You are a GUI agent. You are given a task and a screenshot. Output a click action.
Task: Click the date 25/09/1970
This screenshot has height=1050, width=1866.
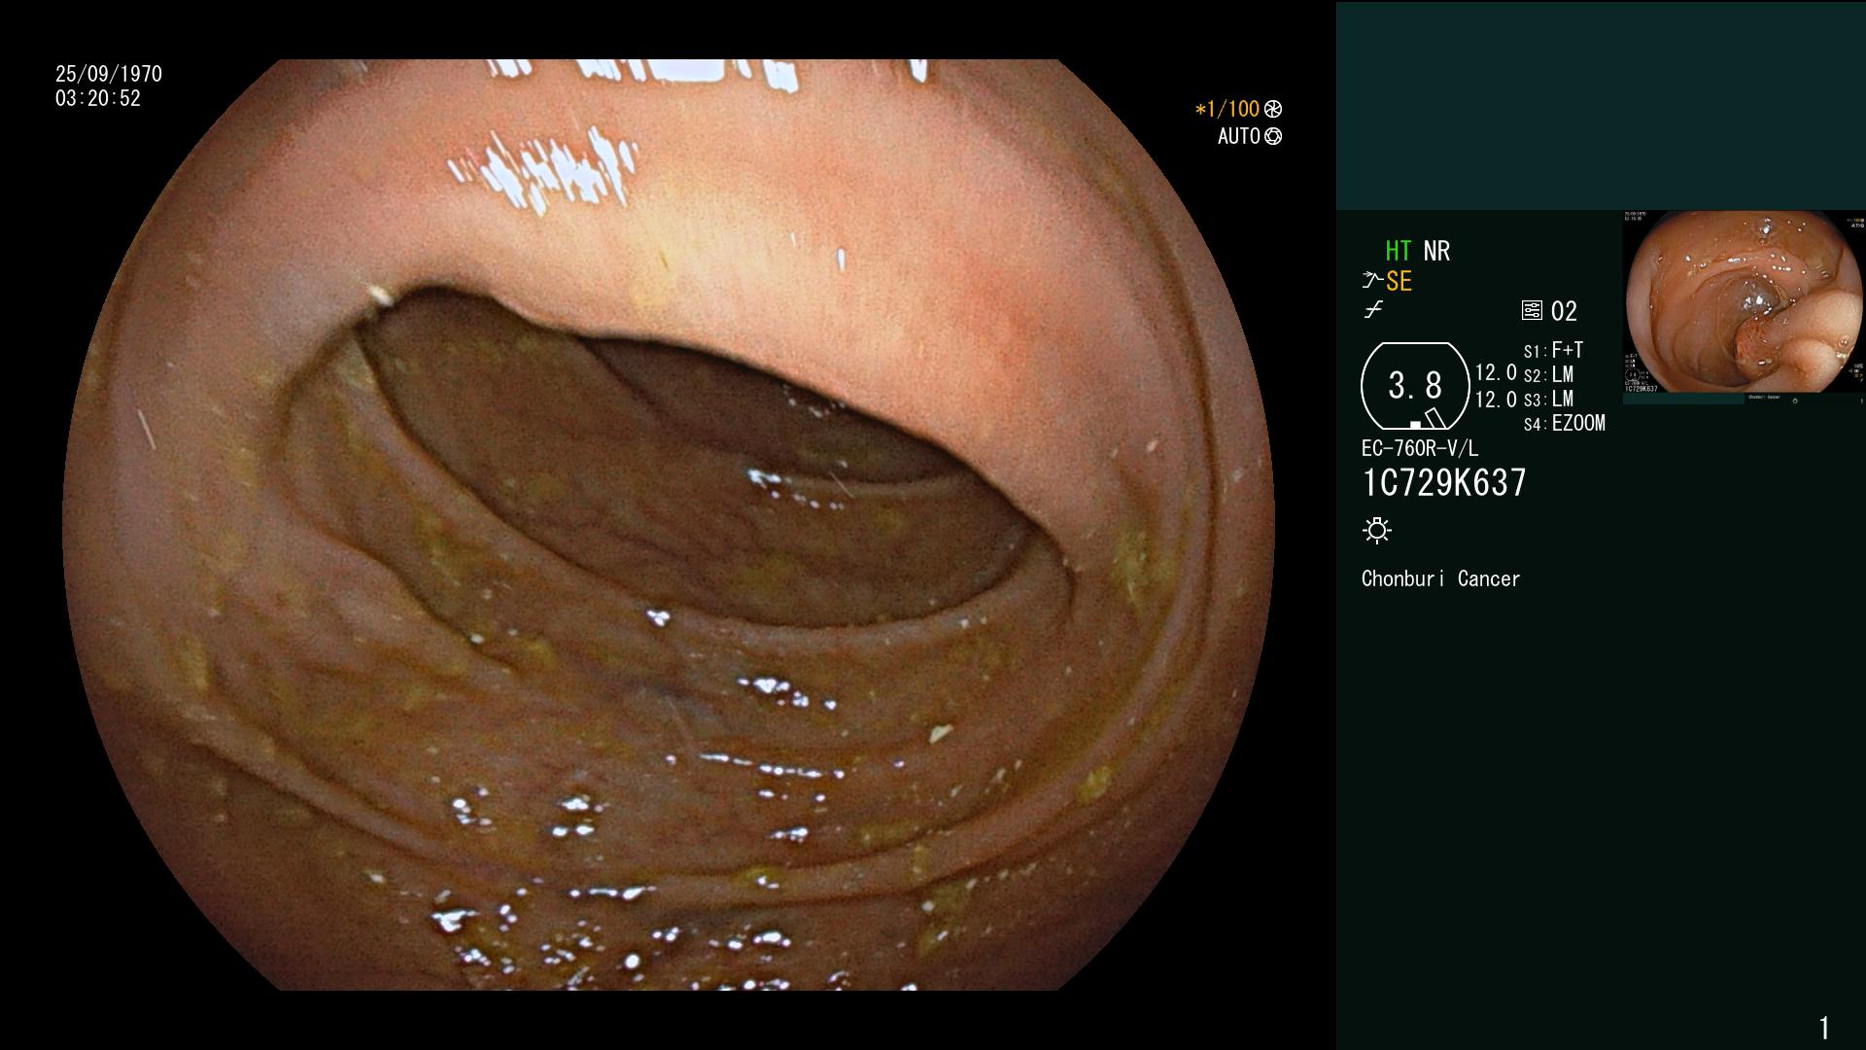coord(109,74)
